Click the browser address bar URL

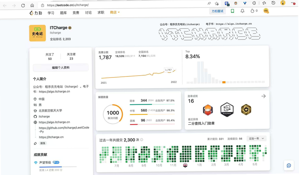pos(68,5)
